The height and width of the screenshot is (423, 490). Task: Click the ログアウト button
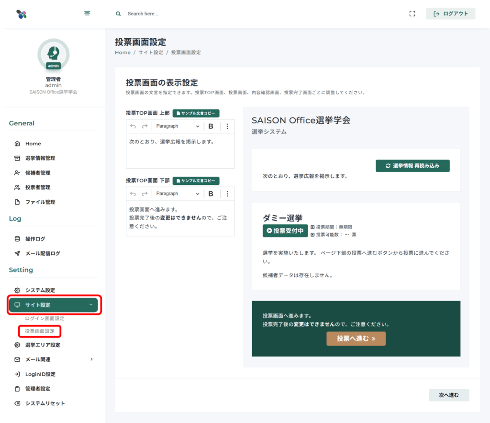[451, 14]
